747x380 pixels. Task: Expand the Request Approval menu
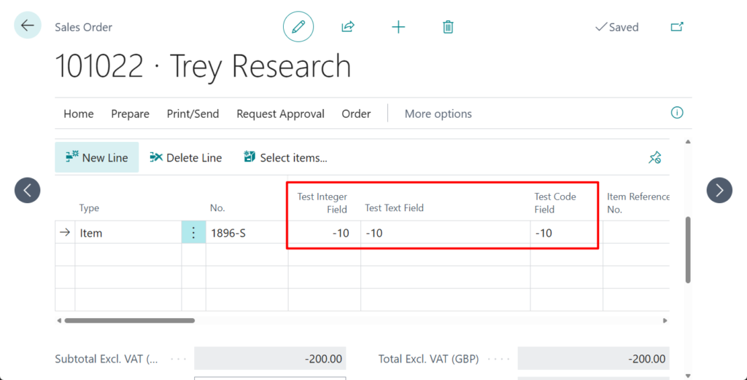[x=280, y=114]
